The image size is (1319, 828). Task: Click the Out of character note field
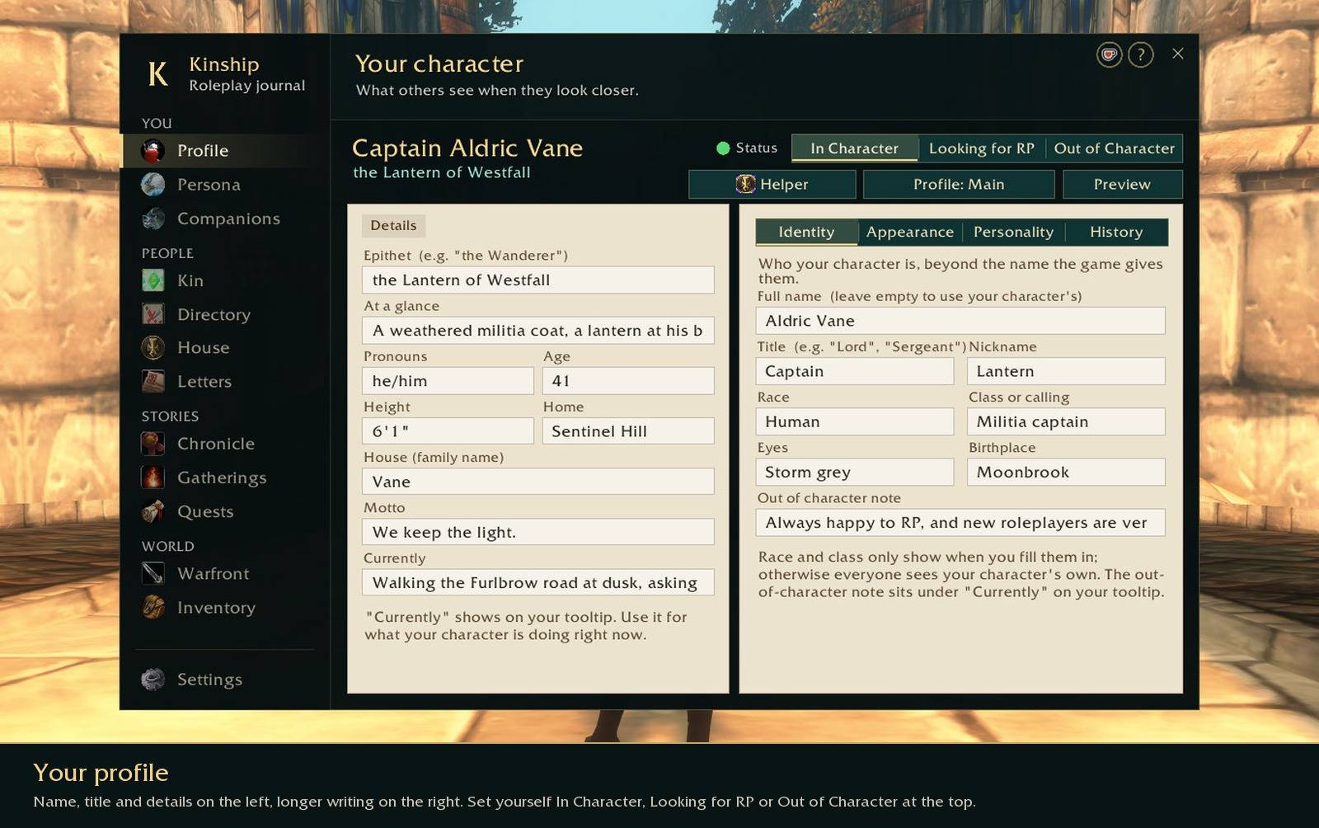point(960,522)
